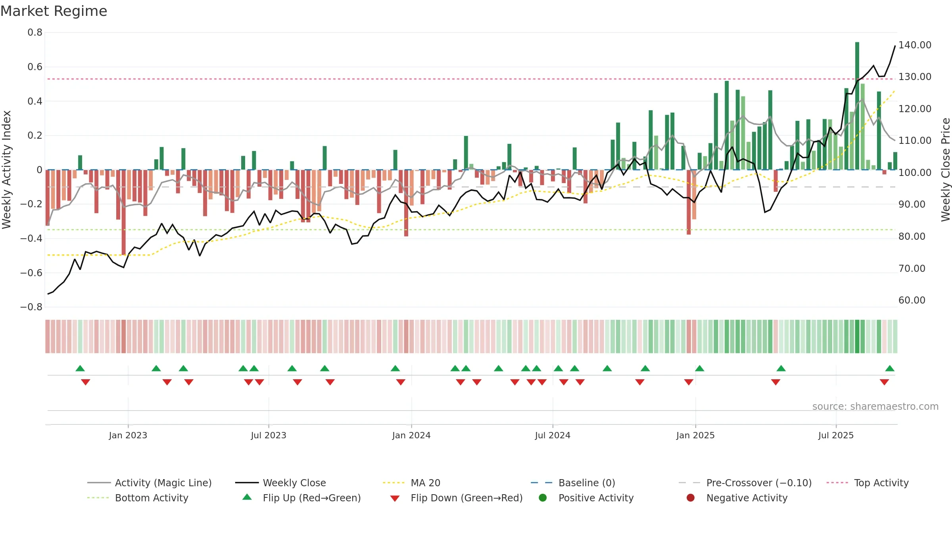952x535 pixels.
Task: Click the last flip-up marker at far right
Action: (890, 369)
